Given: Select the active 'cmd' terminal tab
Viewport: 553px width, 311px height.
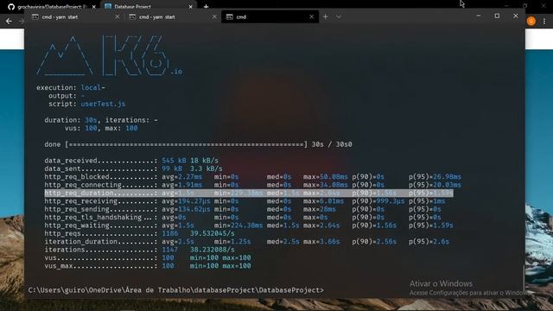Looking at the screenshot, I should point(270,17).
